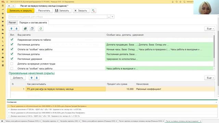Toggle checkbox for Повременная оплата по табелю
This screenshot has height=123, width=219.
pyautogui.click(x=12, y=40)
